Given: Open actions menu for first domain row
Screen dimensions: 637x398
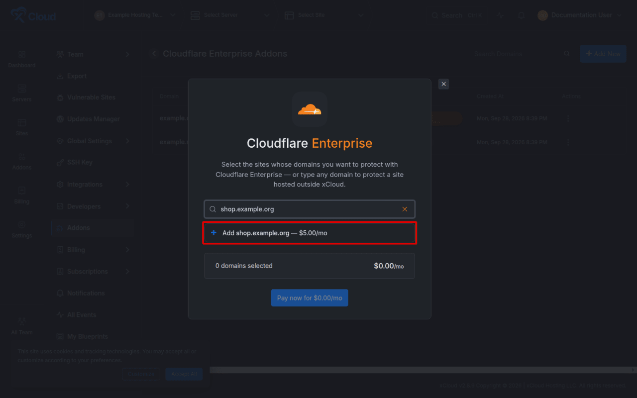Looking at the screenshot, I should point(568,119).
